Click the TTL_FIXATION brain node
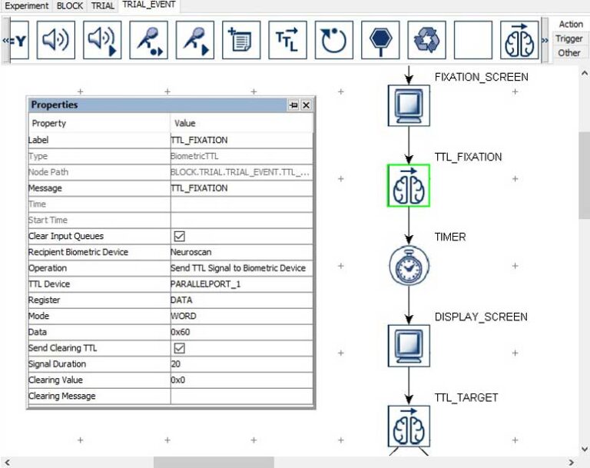 409,186
